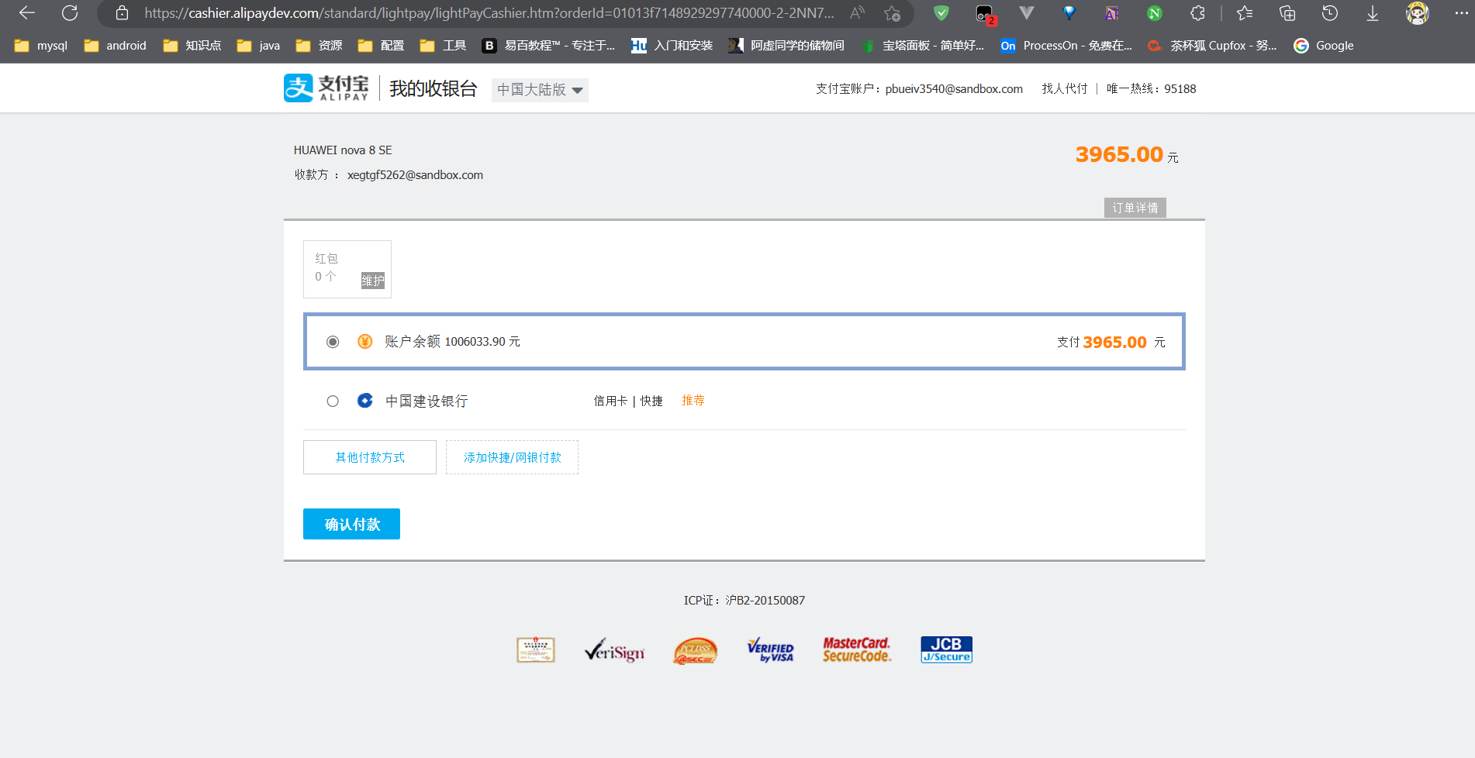Open 其他付款方式 other payment methods

click(370, 457)
